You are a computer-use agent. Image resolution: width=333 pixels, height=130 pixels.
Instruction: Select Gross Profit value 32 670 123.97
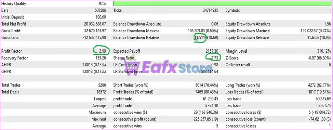click(x=95, y=31)
